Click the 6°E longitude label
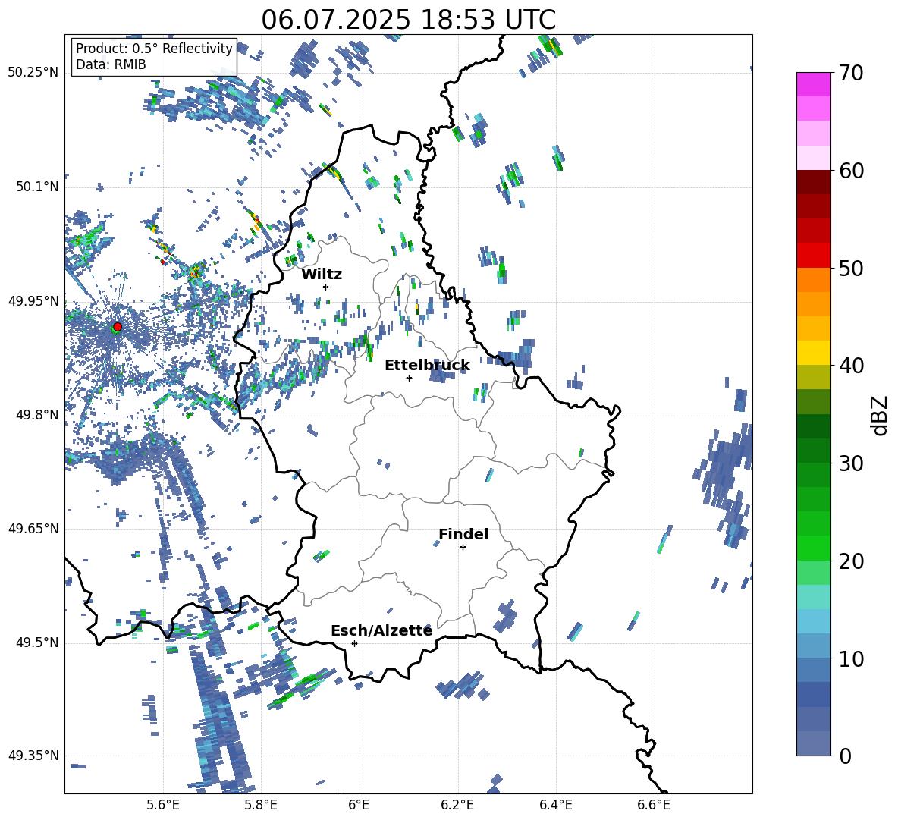 [359, 806]
